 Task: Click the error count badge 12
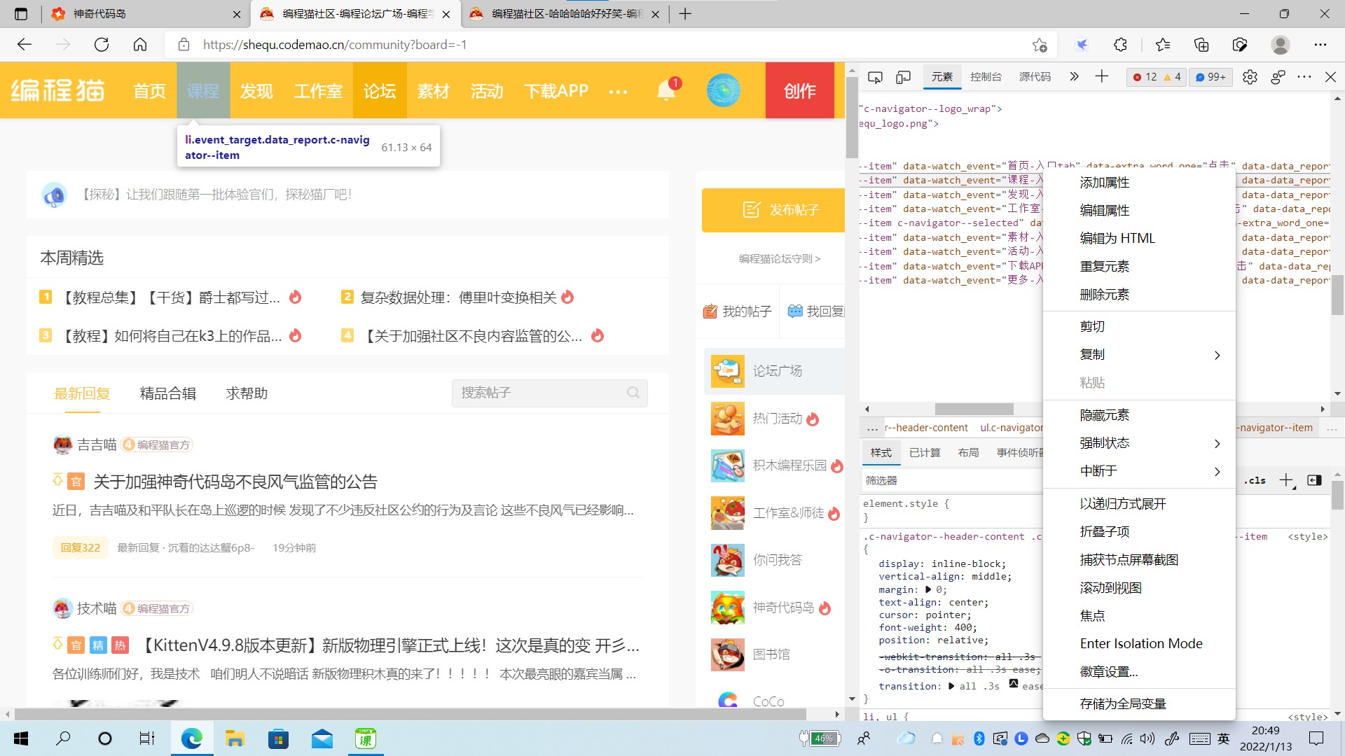pos(1145,77)
